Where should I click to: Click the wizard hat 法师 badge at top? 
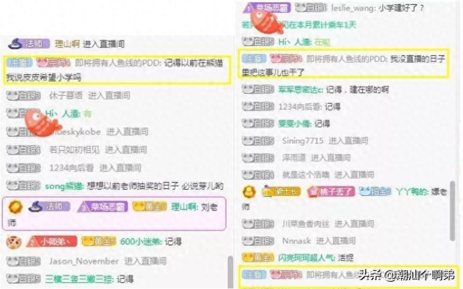click(28, 44)
